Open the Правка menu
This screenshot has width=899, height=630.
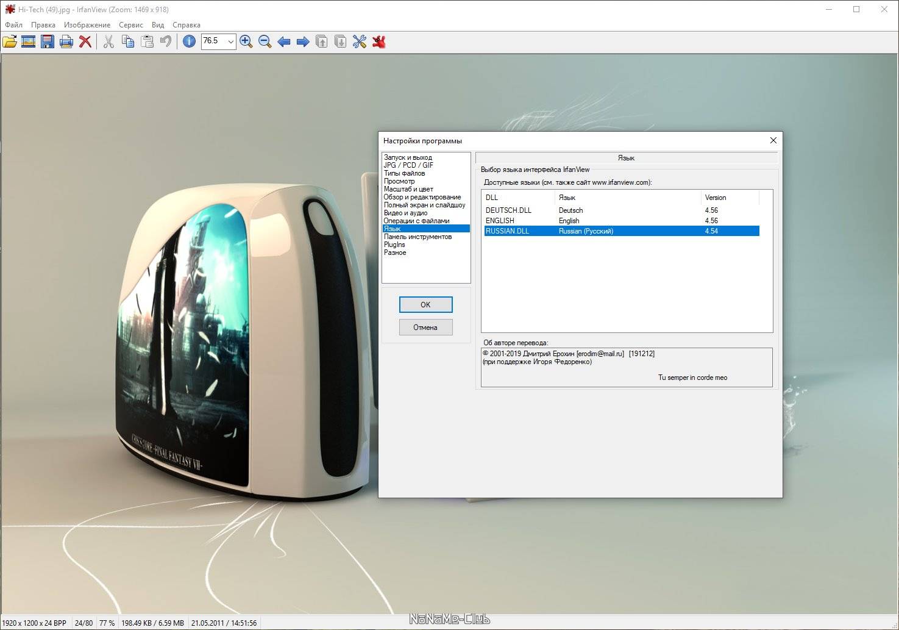pyautogui.click(x=43, y=25)
